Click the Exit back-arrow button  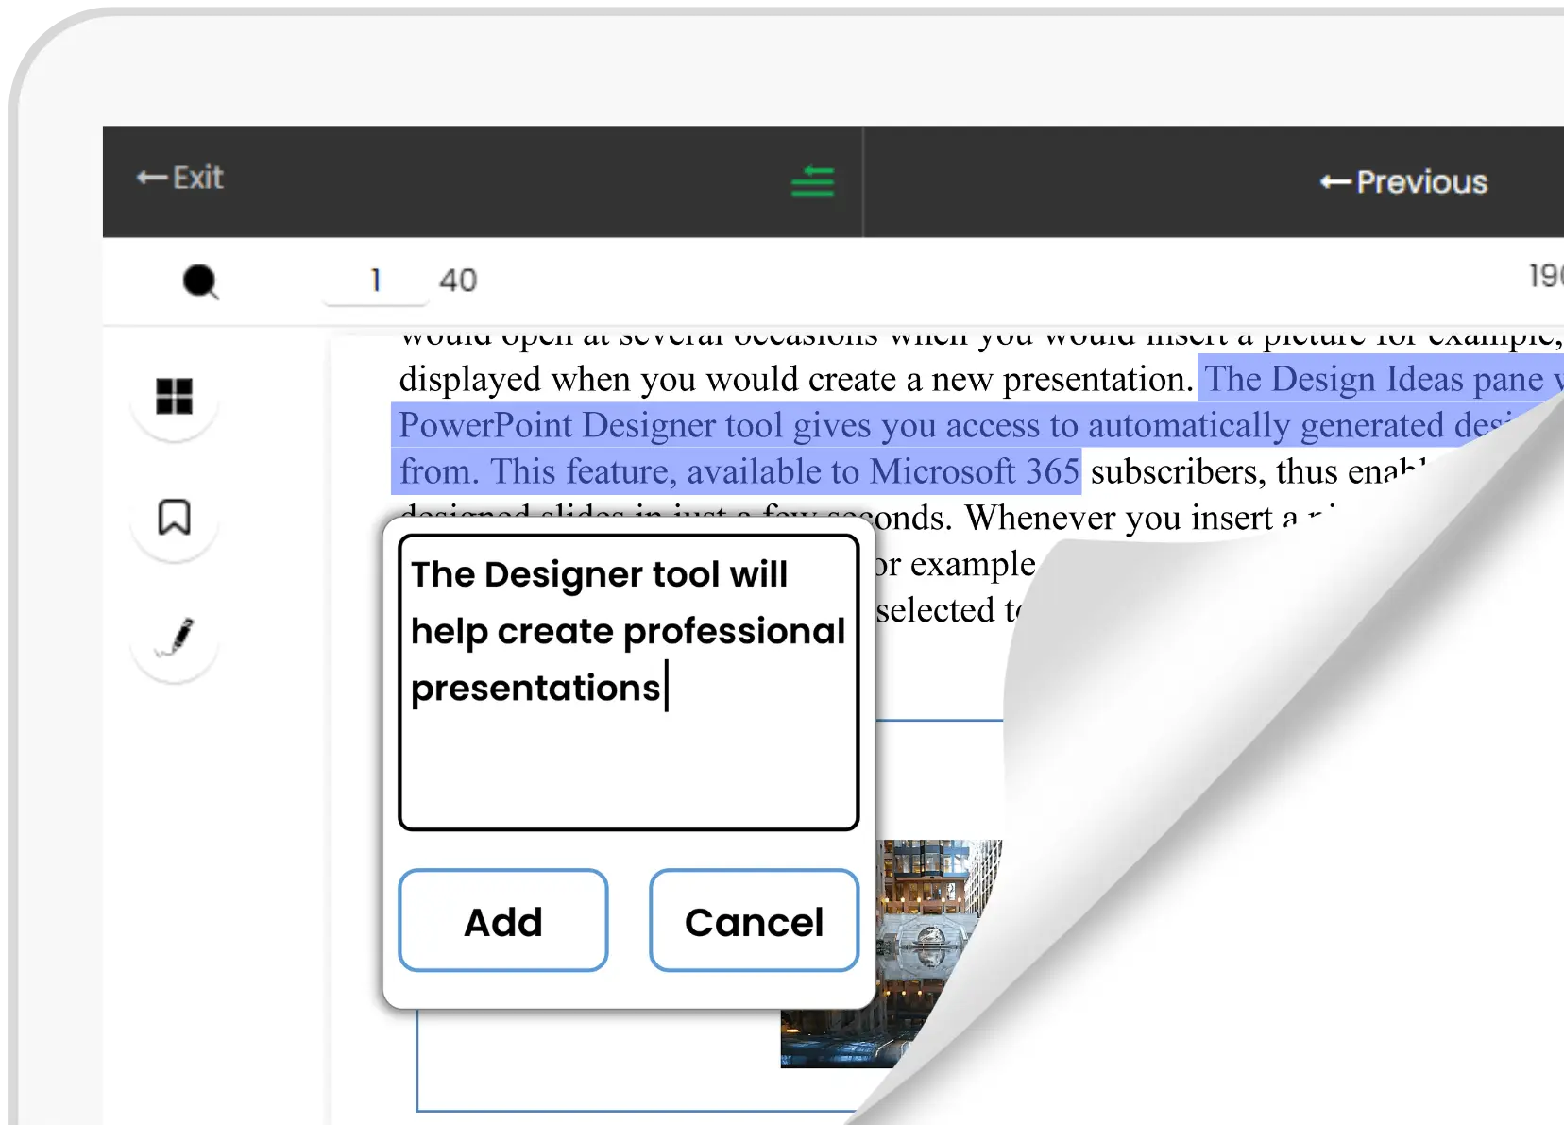[x=180, y=178]
